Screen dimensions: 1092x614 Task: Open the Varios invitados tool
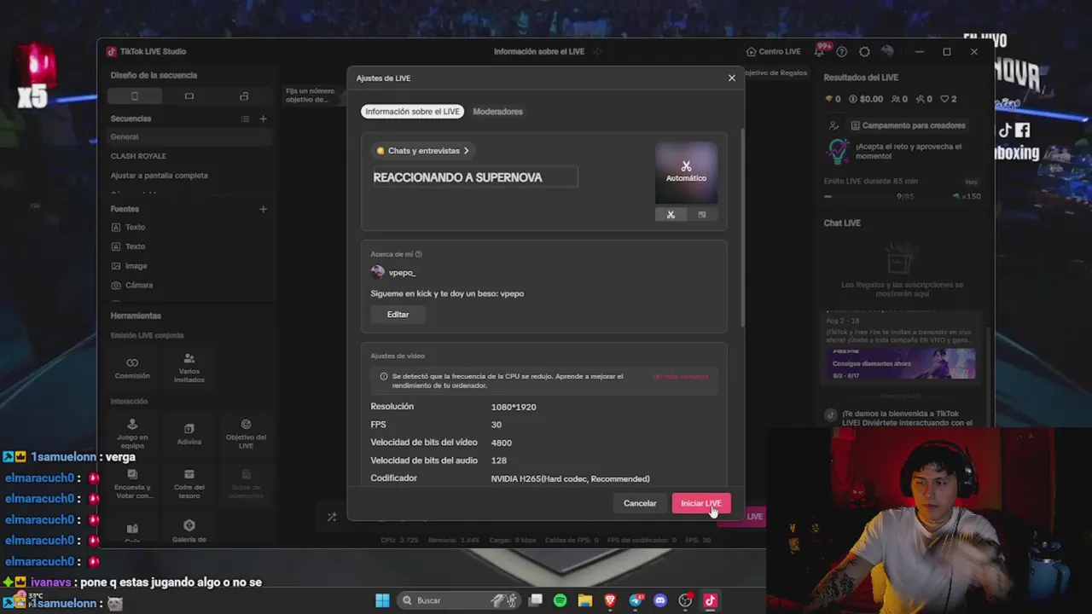189,368
